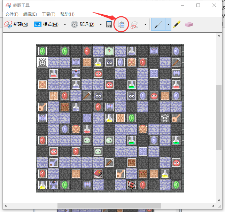
Task: Click the 延迟(D) delay clock button
Action: tap(83, 24)
